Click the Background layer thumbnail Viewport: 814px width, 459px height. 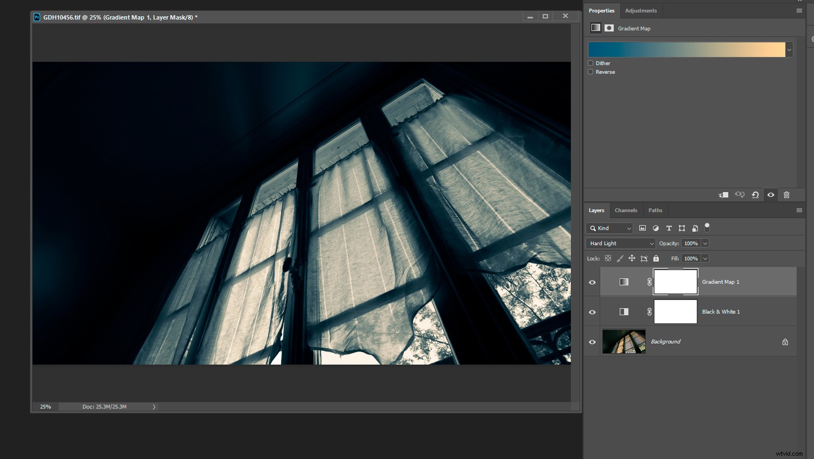click(x=624, y=342)
